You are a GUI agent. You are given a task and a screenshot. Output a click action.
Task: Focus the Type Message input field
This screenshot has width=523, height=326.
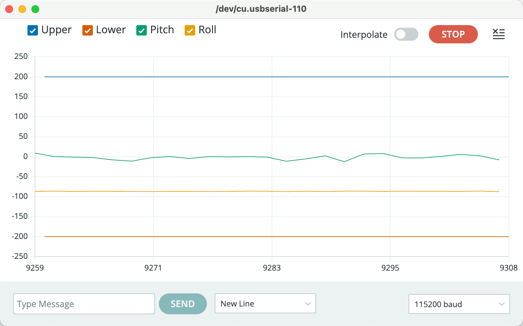pos(84,304)
